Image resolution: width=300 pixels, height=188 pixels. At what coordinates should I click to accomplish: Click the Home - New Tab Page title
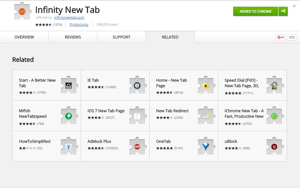pos(171,83)
